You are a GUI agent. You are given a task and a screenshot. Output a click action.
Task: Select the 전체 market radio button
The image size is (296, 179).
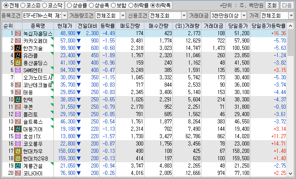click(6, 5)
